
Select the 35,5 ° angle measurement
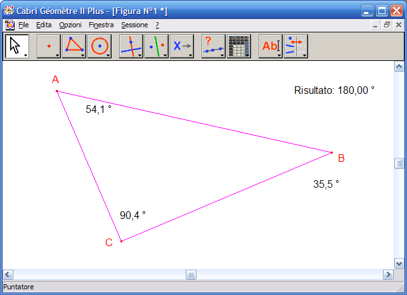326,184
